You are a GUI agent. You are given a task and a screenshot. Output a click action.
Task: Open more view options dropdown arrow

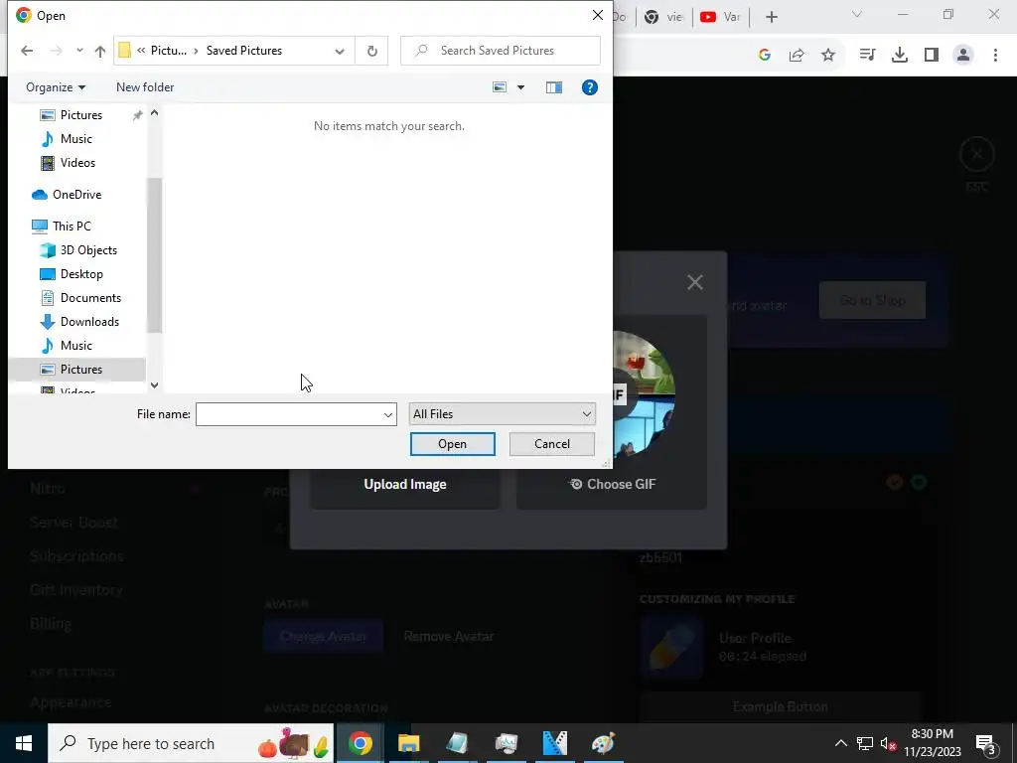pyautogui.click(x=520, y=87)
